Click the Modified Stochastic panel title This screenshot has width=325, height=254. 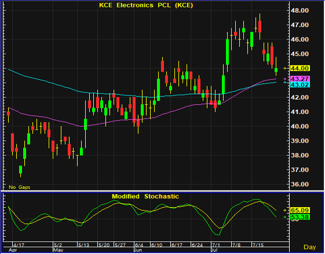[x=145, y=196]
